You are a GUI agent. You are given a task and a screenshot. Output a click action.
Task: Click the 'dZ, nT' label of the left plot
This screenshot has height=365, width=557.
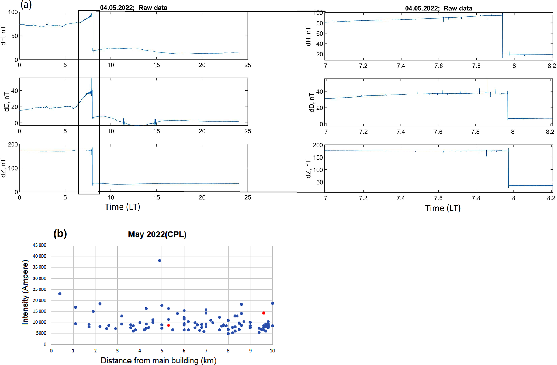pyautogui.click(x=4, y=168)
